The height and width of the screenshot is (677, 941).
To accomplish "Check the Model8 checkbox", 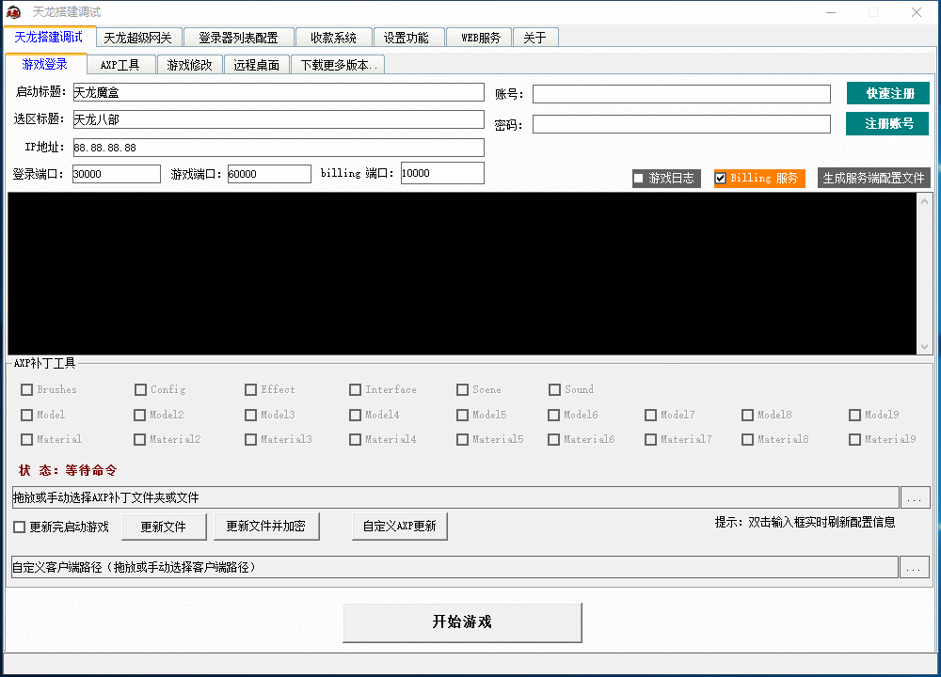I will (x=748, y=415).
